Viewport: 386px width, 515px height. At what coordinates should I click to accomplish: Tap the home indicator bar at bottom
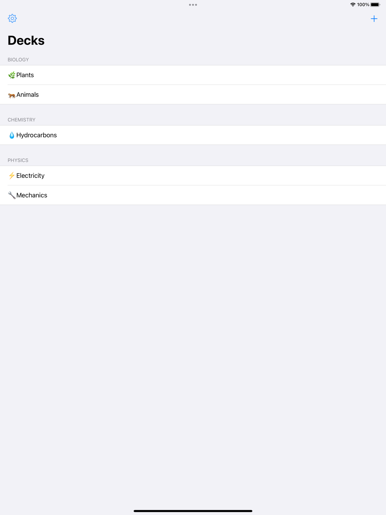[x=193, y=511]
